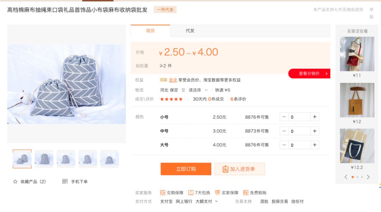Go to next recommended products page
Image resolution: width=381 pixels, height=212 pixels.
click(x=368, y=177)
